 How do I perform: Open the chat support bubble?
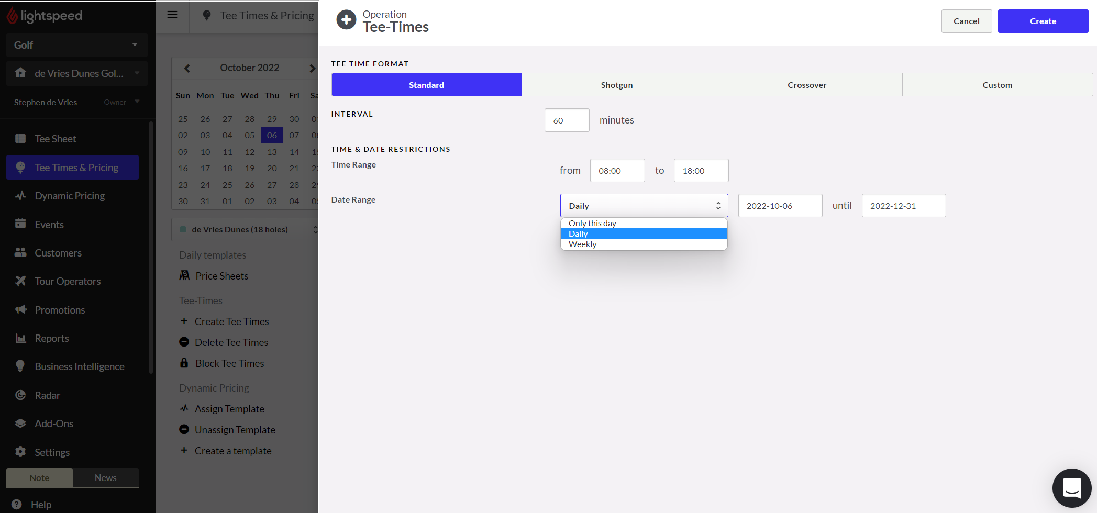coord(1072,488)
